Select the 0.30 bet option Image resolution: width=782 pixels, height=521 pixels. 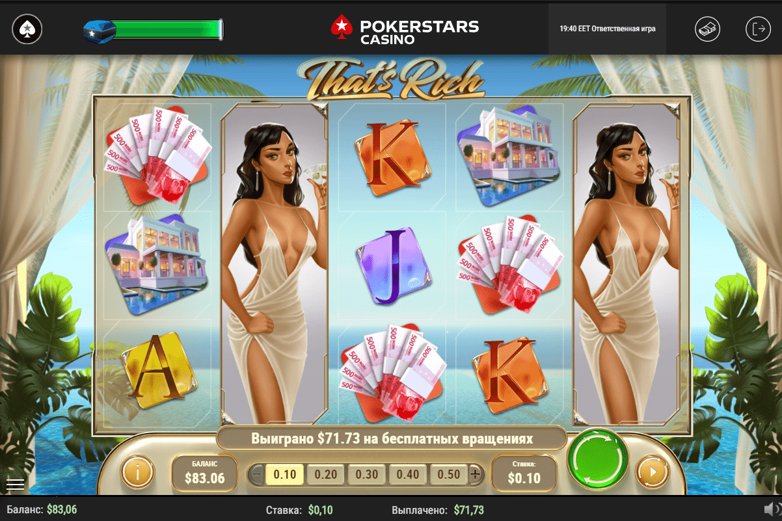point(367,474)
